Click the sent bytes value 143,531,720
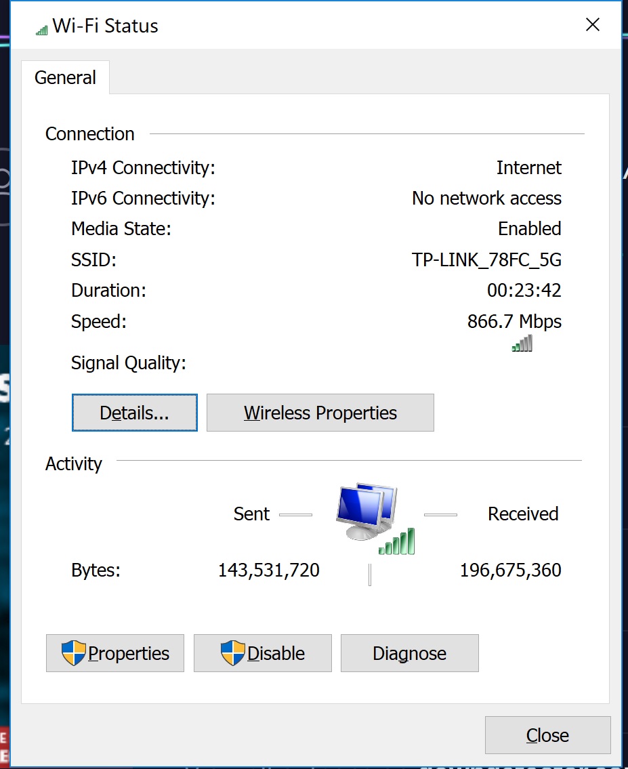 268,570
